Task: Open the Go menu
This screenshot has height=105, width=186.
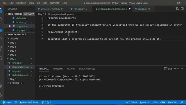Action: 38,3
